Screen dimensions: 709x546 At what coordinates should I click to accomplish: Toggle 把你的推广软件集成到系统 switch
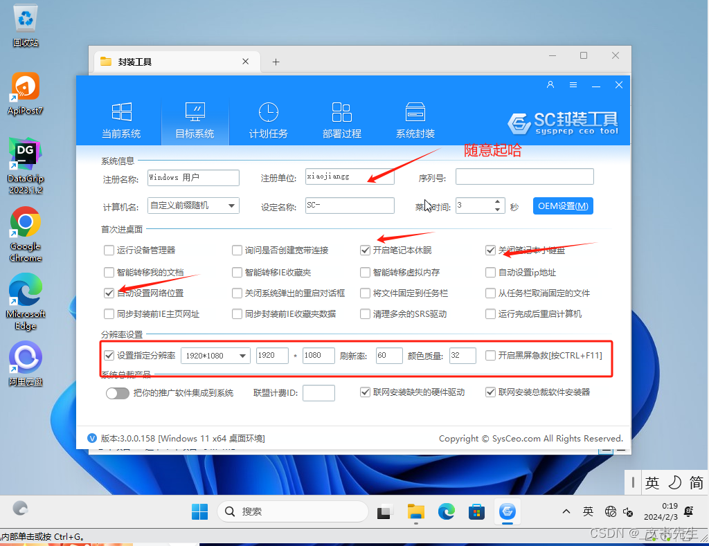click(118, 393)
